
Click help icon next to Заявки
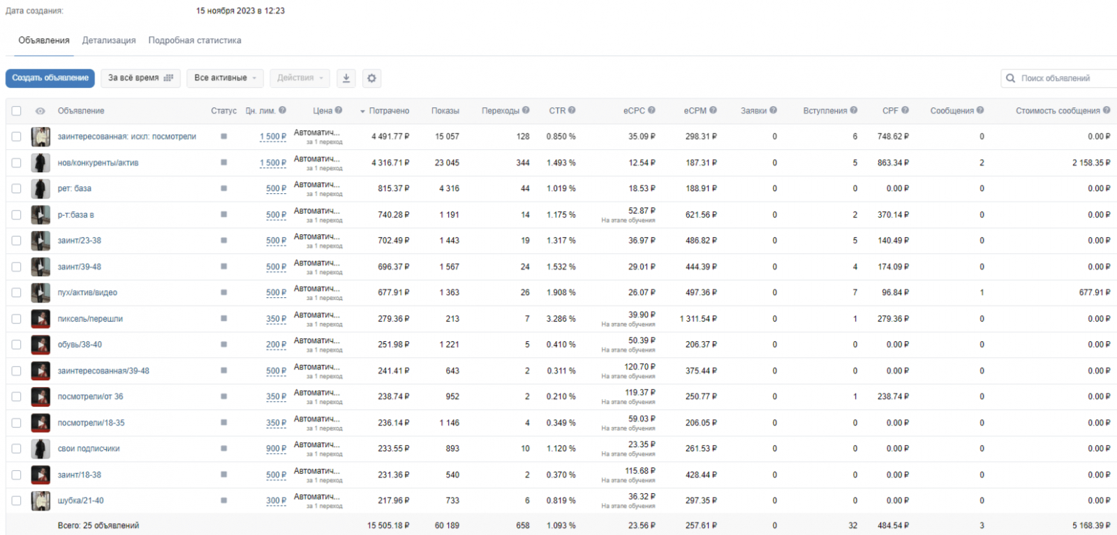[773, 110]
